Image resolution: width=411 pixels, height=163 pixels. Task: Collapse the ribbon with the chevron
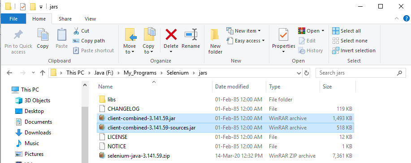point(397,19)
